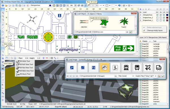Viewport: 170px width, 109px height.
Task: Open the Obergeschoss layer selector in the toolbar
Action: pos(39,5)
